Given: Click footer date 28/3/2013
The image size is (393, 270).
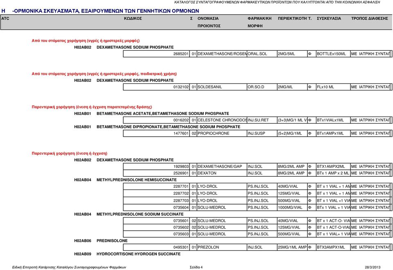Looking at the screenshot, I should point(373,267).
